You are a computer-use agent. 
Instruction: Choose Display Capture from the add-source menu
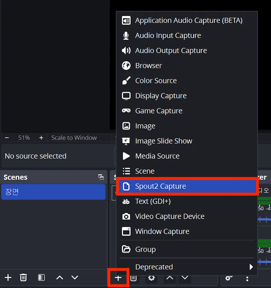161,96
